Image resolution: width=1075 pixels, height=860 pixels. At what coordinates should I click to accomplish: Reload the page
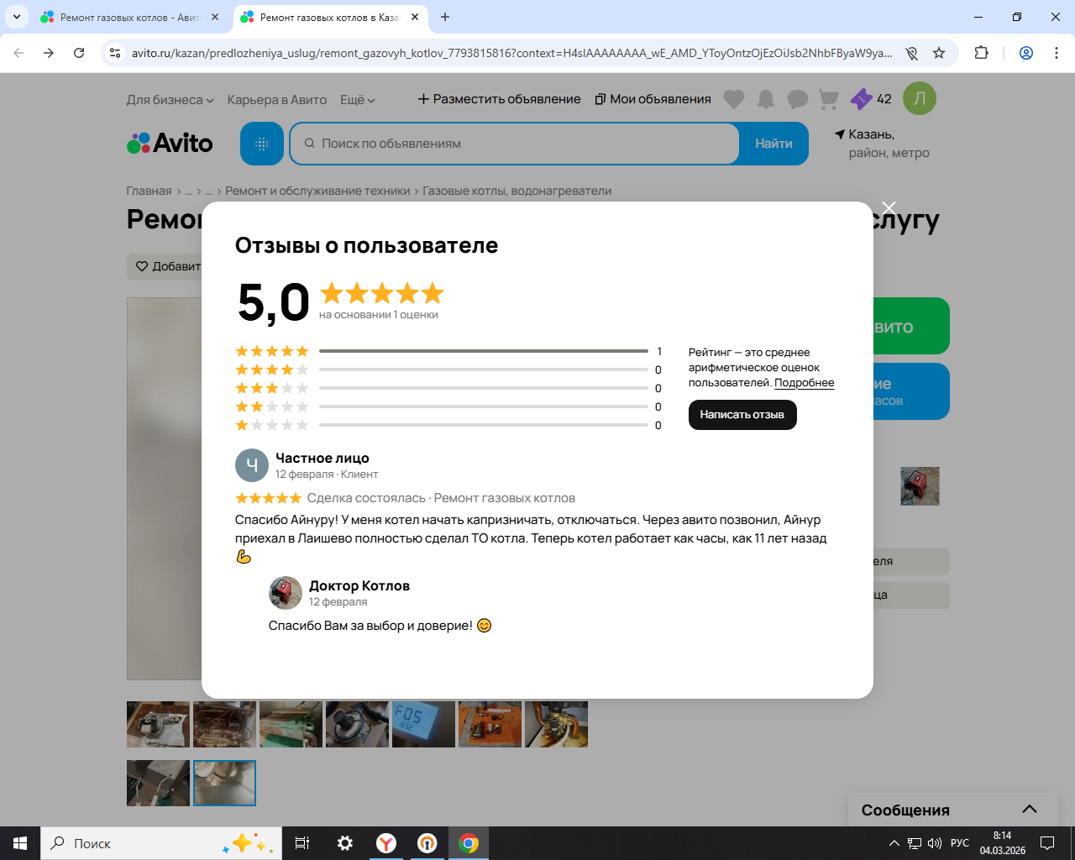(x=79, y=53)
